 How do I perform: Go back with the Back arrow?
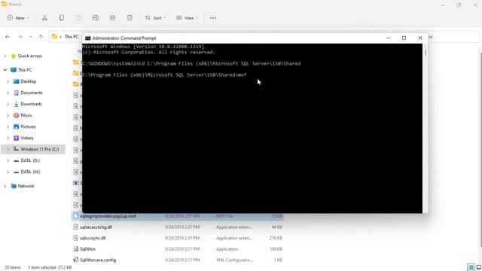8,37
